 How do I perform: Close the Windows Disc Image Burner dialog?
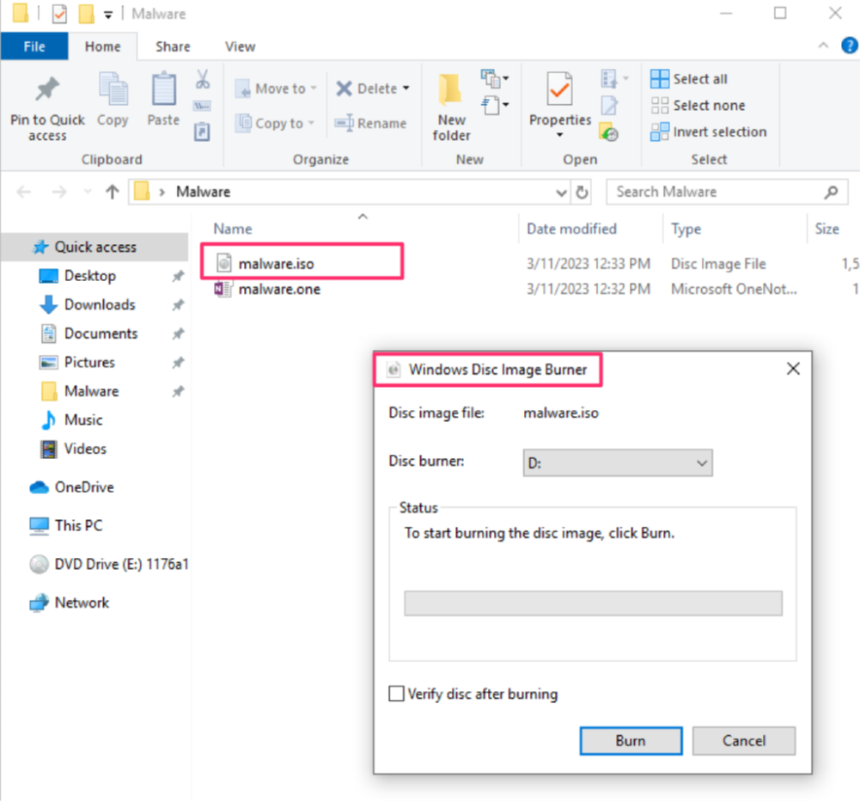pos(792,369)
